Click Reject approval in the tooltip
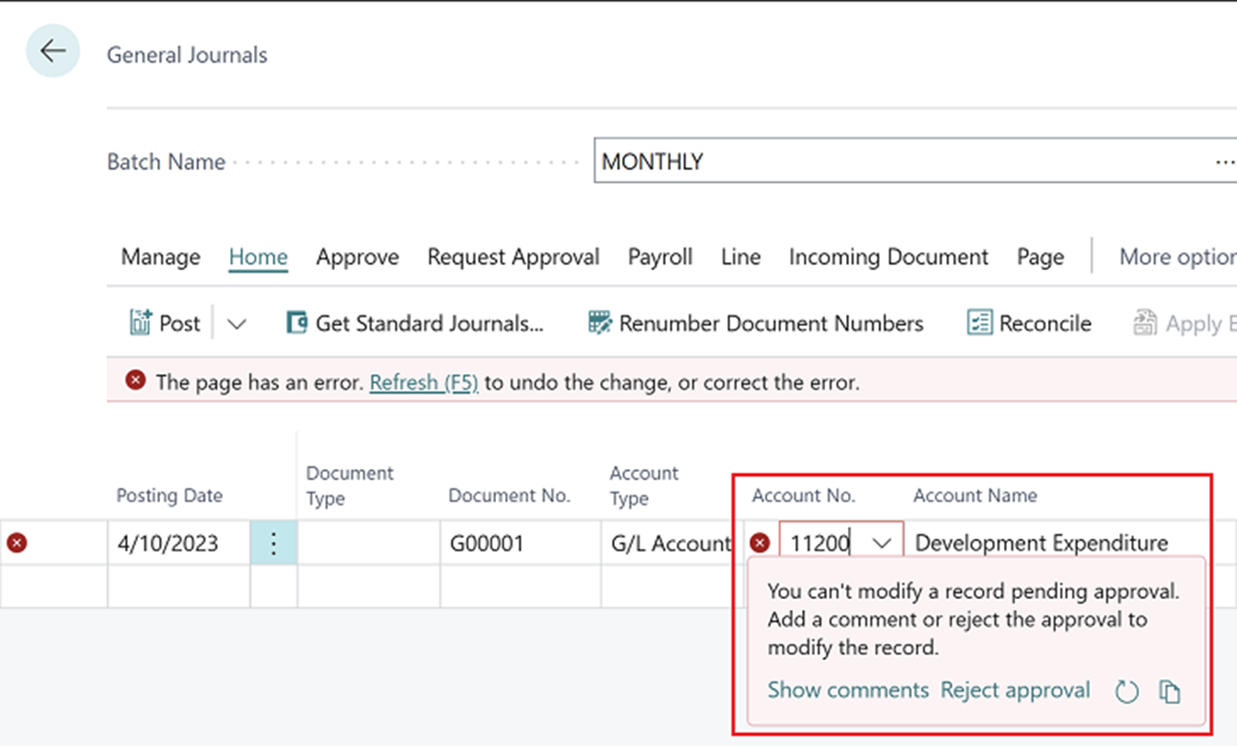 (x=1015, y=690)
